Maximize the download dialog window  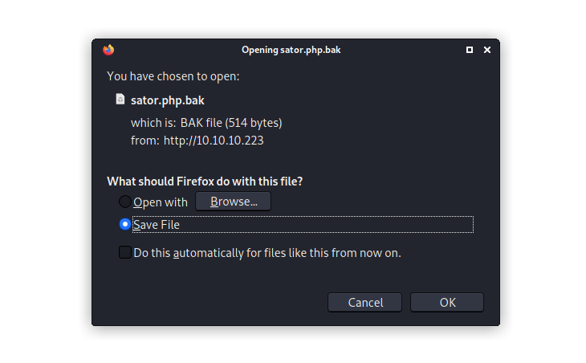pyautogui.click(x=470, y=50)
